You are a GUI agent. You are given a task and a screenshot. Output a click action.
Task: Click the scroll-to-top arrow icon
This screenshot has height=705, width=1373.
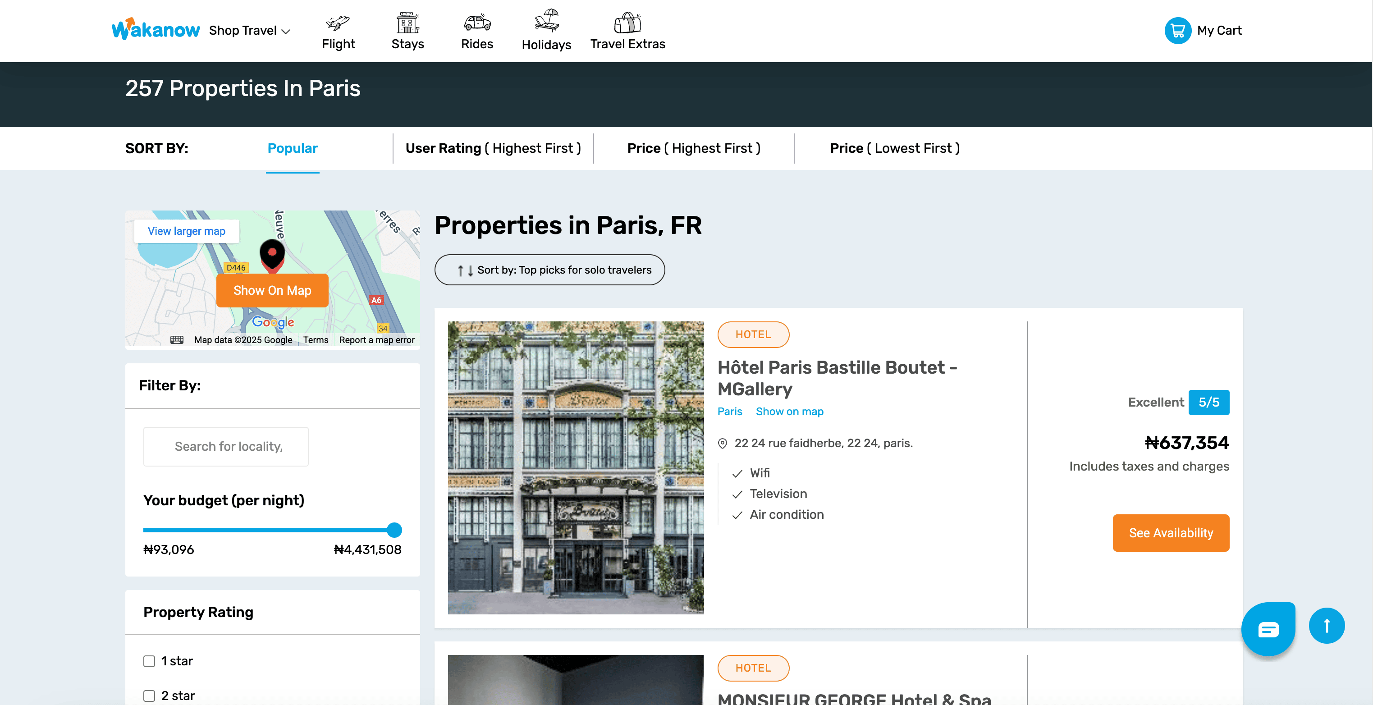click(x=1327, y=625)
